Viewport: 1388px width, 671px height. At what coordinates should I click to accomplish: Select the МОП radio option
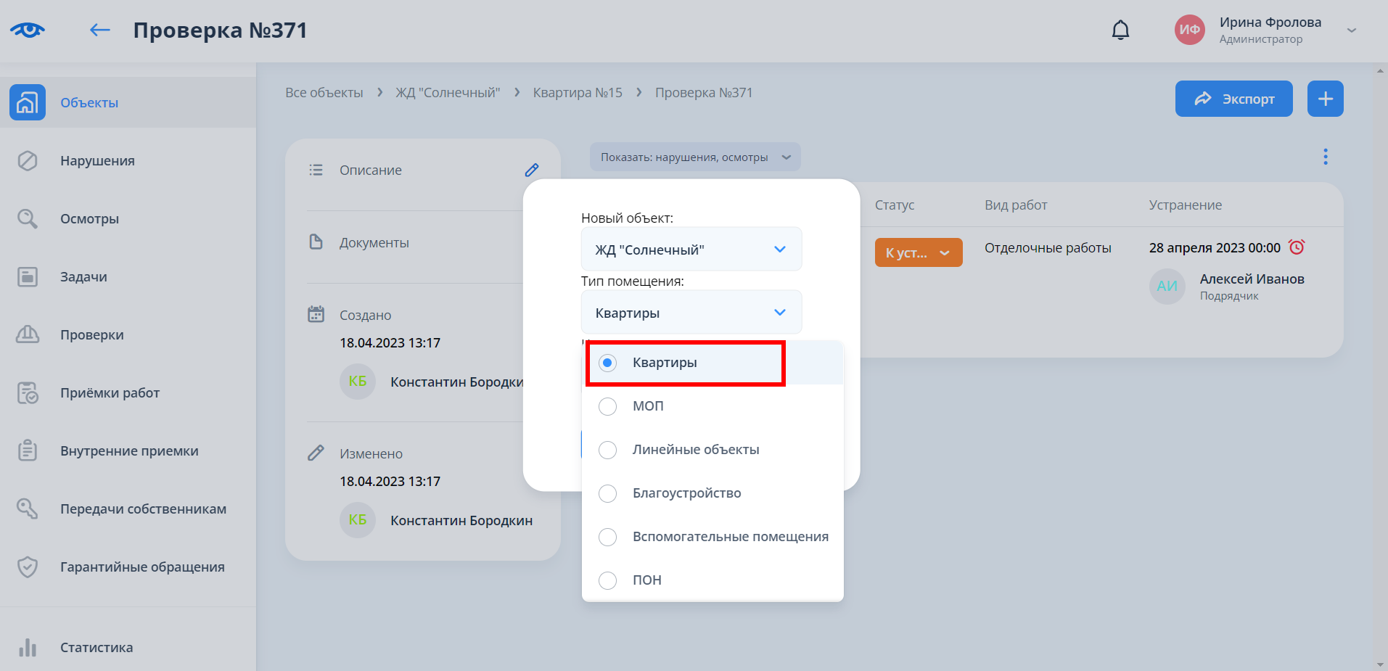608,406
